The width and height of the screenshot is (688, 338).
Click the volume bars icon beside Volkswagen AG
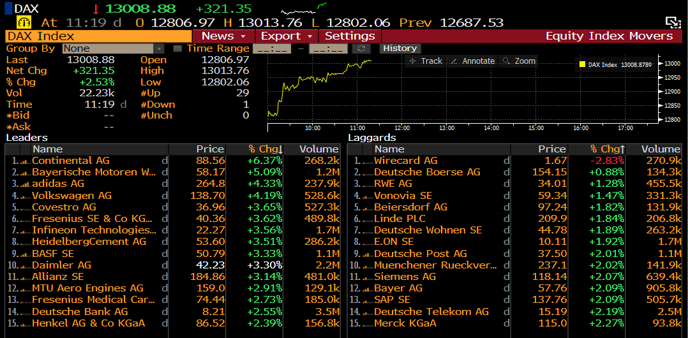point(26,196)
